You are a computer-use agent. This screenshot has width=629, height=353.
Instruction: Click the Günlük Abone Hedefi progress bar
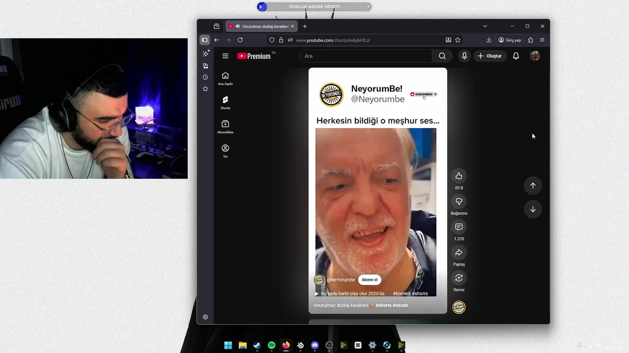point(314,6)
